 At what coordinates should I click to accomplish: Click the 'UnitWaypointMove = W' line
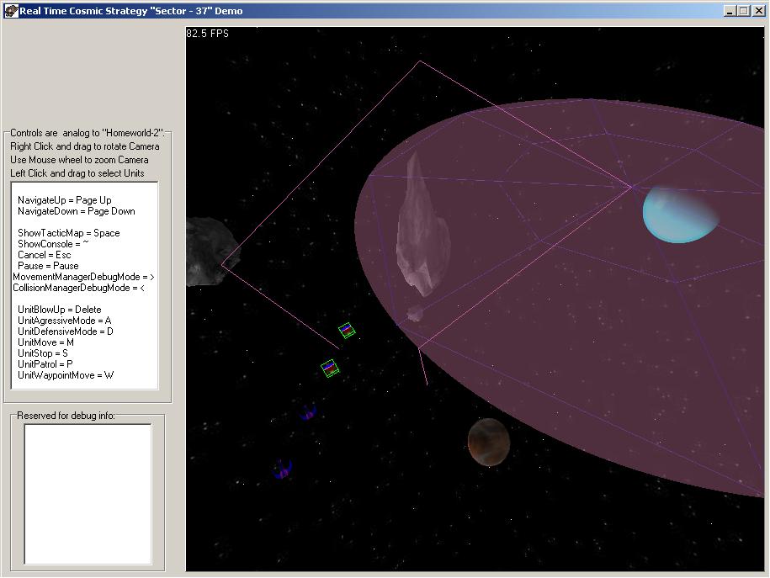point(66,375)
